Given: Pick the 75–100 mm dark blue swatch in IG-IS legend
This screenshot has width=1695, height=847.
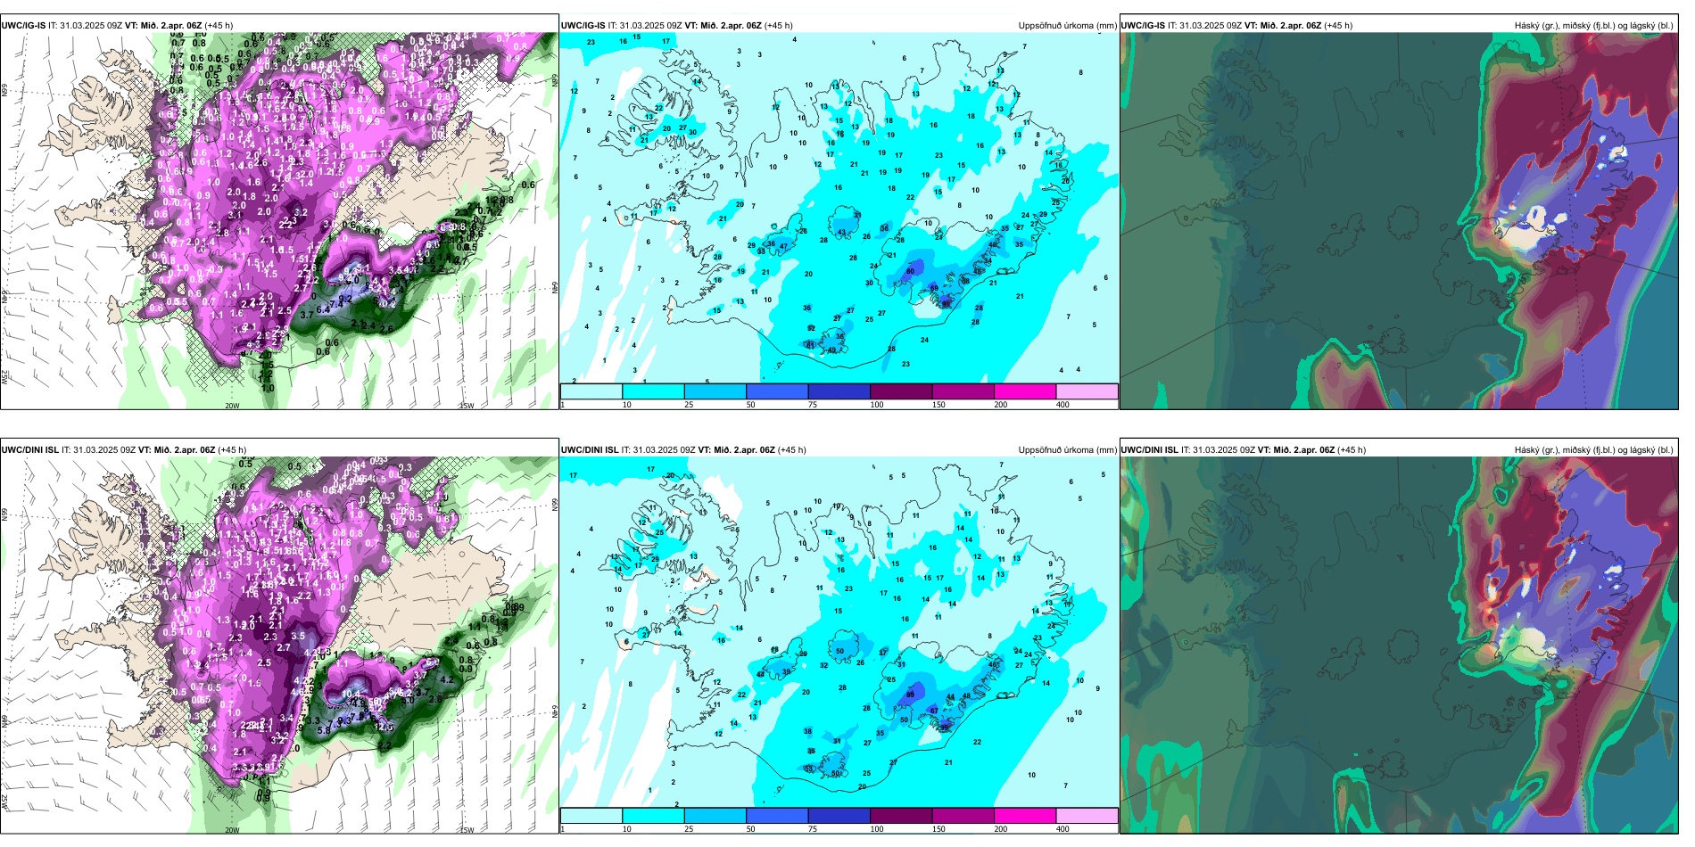Looking at the screenshot, I should coord(839,391).
